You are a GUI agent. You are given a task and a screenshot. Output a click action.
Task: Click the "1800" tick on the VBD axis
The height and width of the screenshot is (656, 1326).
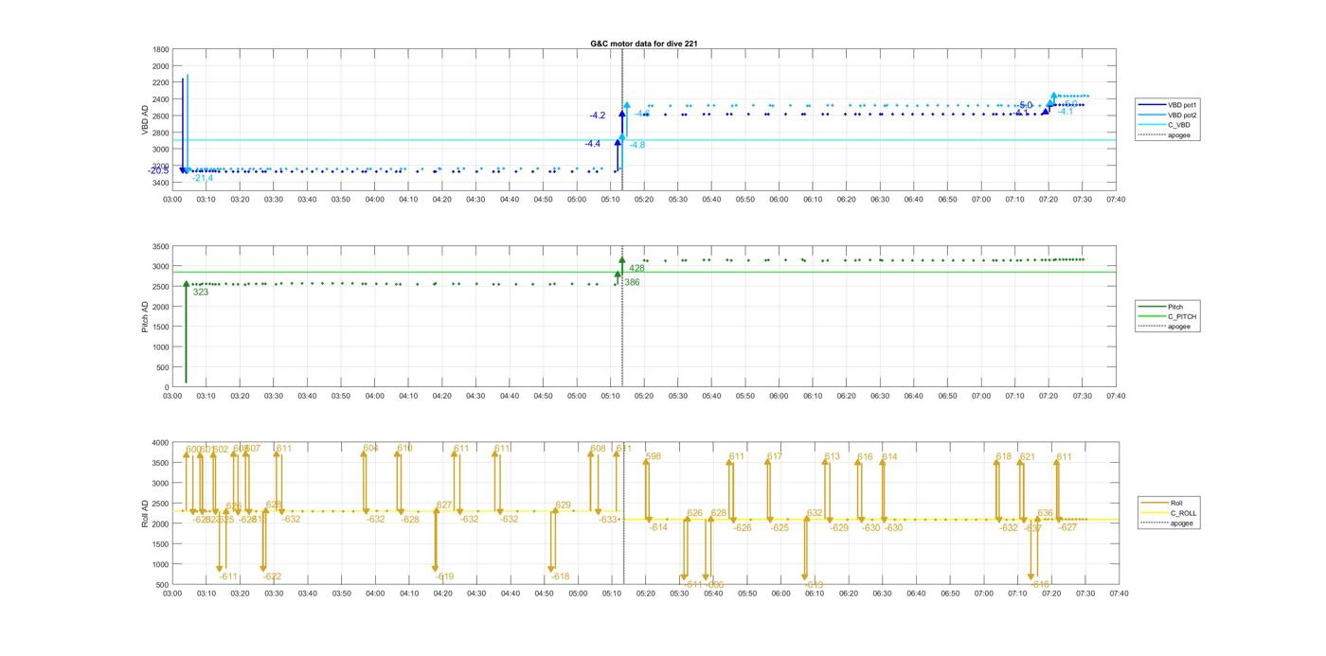[161, 49]
